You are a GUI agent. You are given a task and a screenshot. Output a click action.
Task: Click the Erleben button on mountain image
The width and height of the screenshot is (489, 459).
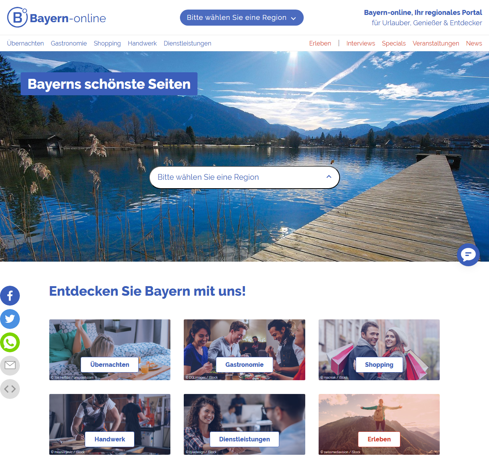pyautogui.click(x=379, y=439)
